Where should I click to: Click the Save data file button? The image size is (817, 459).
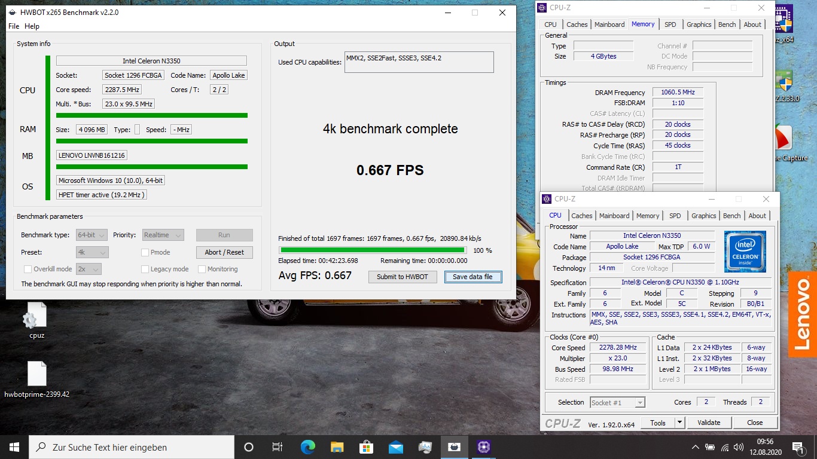pos(472,277)
